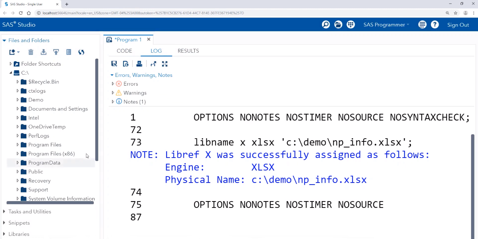
Task: Click the browser address bar URL
Action: point(143,13)
